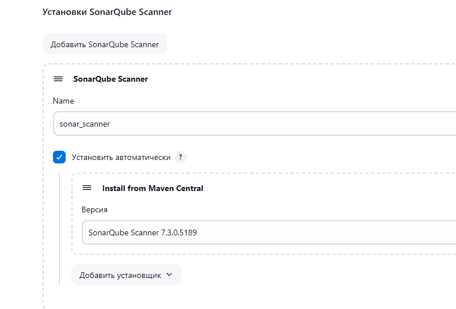This screenshot has height=309, width=456.
Task: Grab the SonarQube Scanner drag handle icon
Action: point(58,79)
